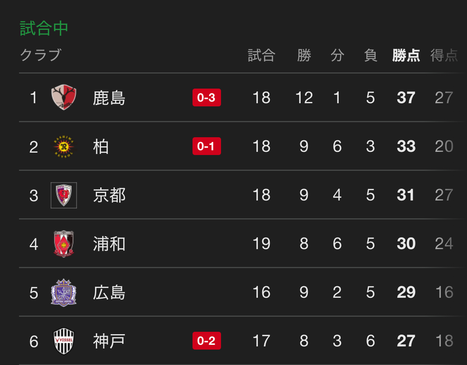The image size is (467, 365).
Task: Click the 試合中 live status label
Action: 44,28
